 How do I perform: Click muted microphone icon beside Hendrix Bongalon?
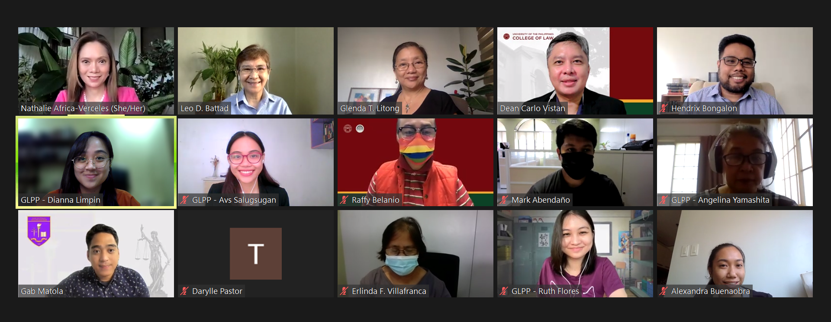(x=664, y=108)
